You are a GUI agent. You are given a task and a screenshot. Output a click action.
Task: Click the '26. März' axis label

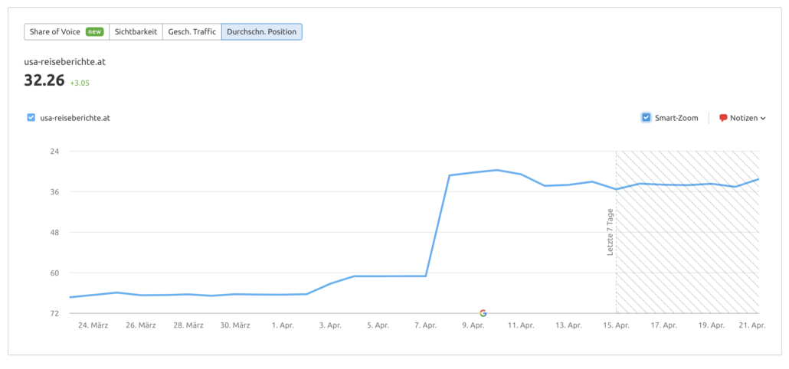coord(141,325)
